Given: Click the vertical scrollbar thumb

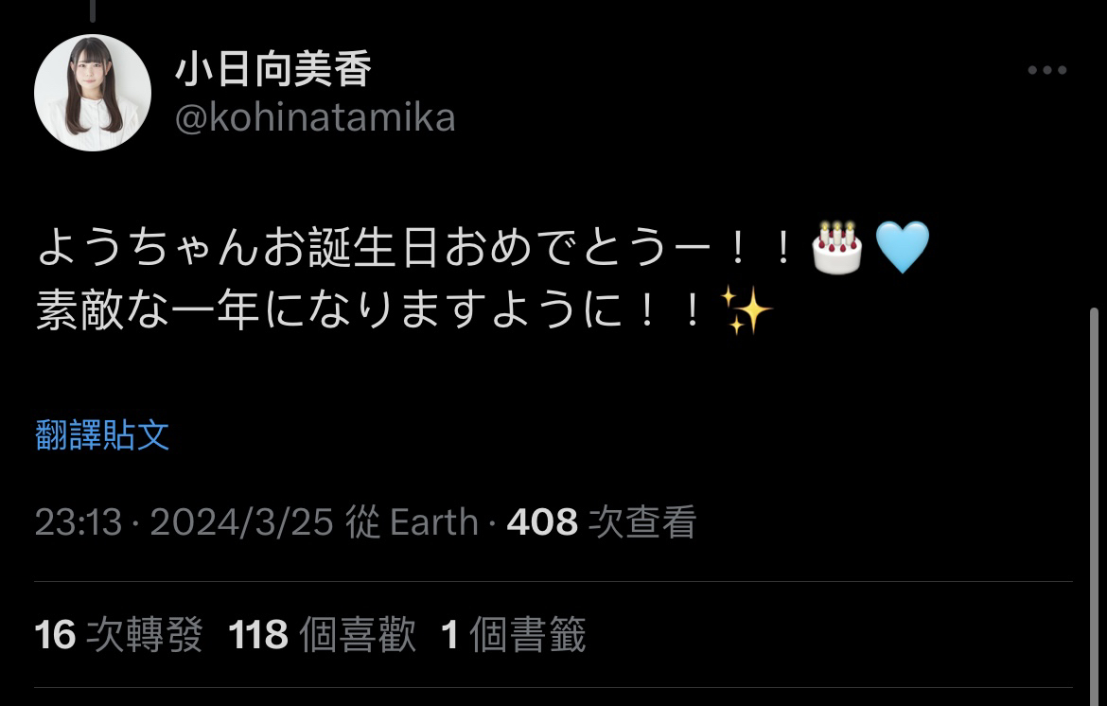Looking at the screenshot, I should point(1095,506).
